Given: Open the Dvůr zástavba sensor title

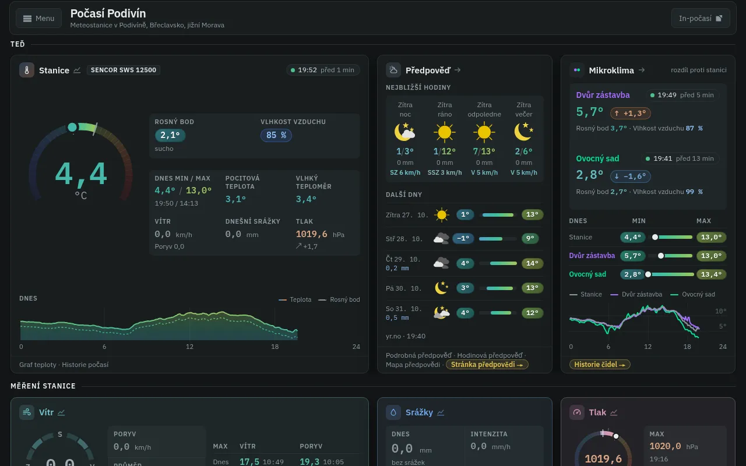Looking at the screenshot, I should (603, 95).
